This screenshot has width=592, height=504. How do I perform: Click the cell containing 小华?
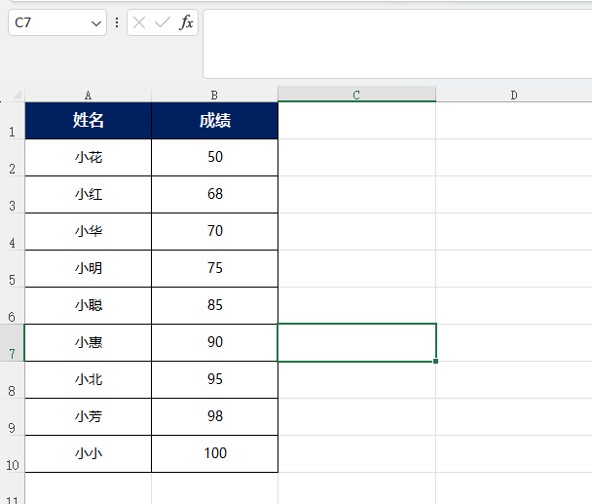pos(88,231)
